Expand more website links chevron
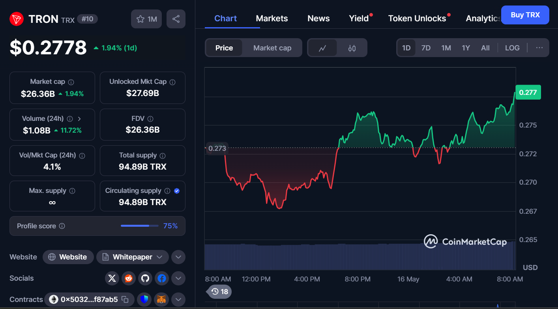The image size is (558, 309). click(x=178, y=257)
